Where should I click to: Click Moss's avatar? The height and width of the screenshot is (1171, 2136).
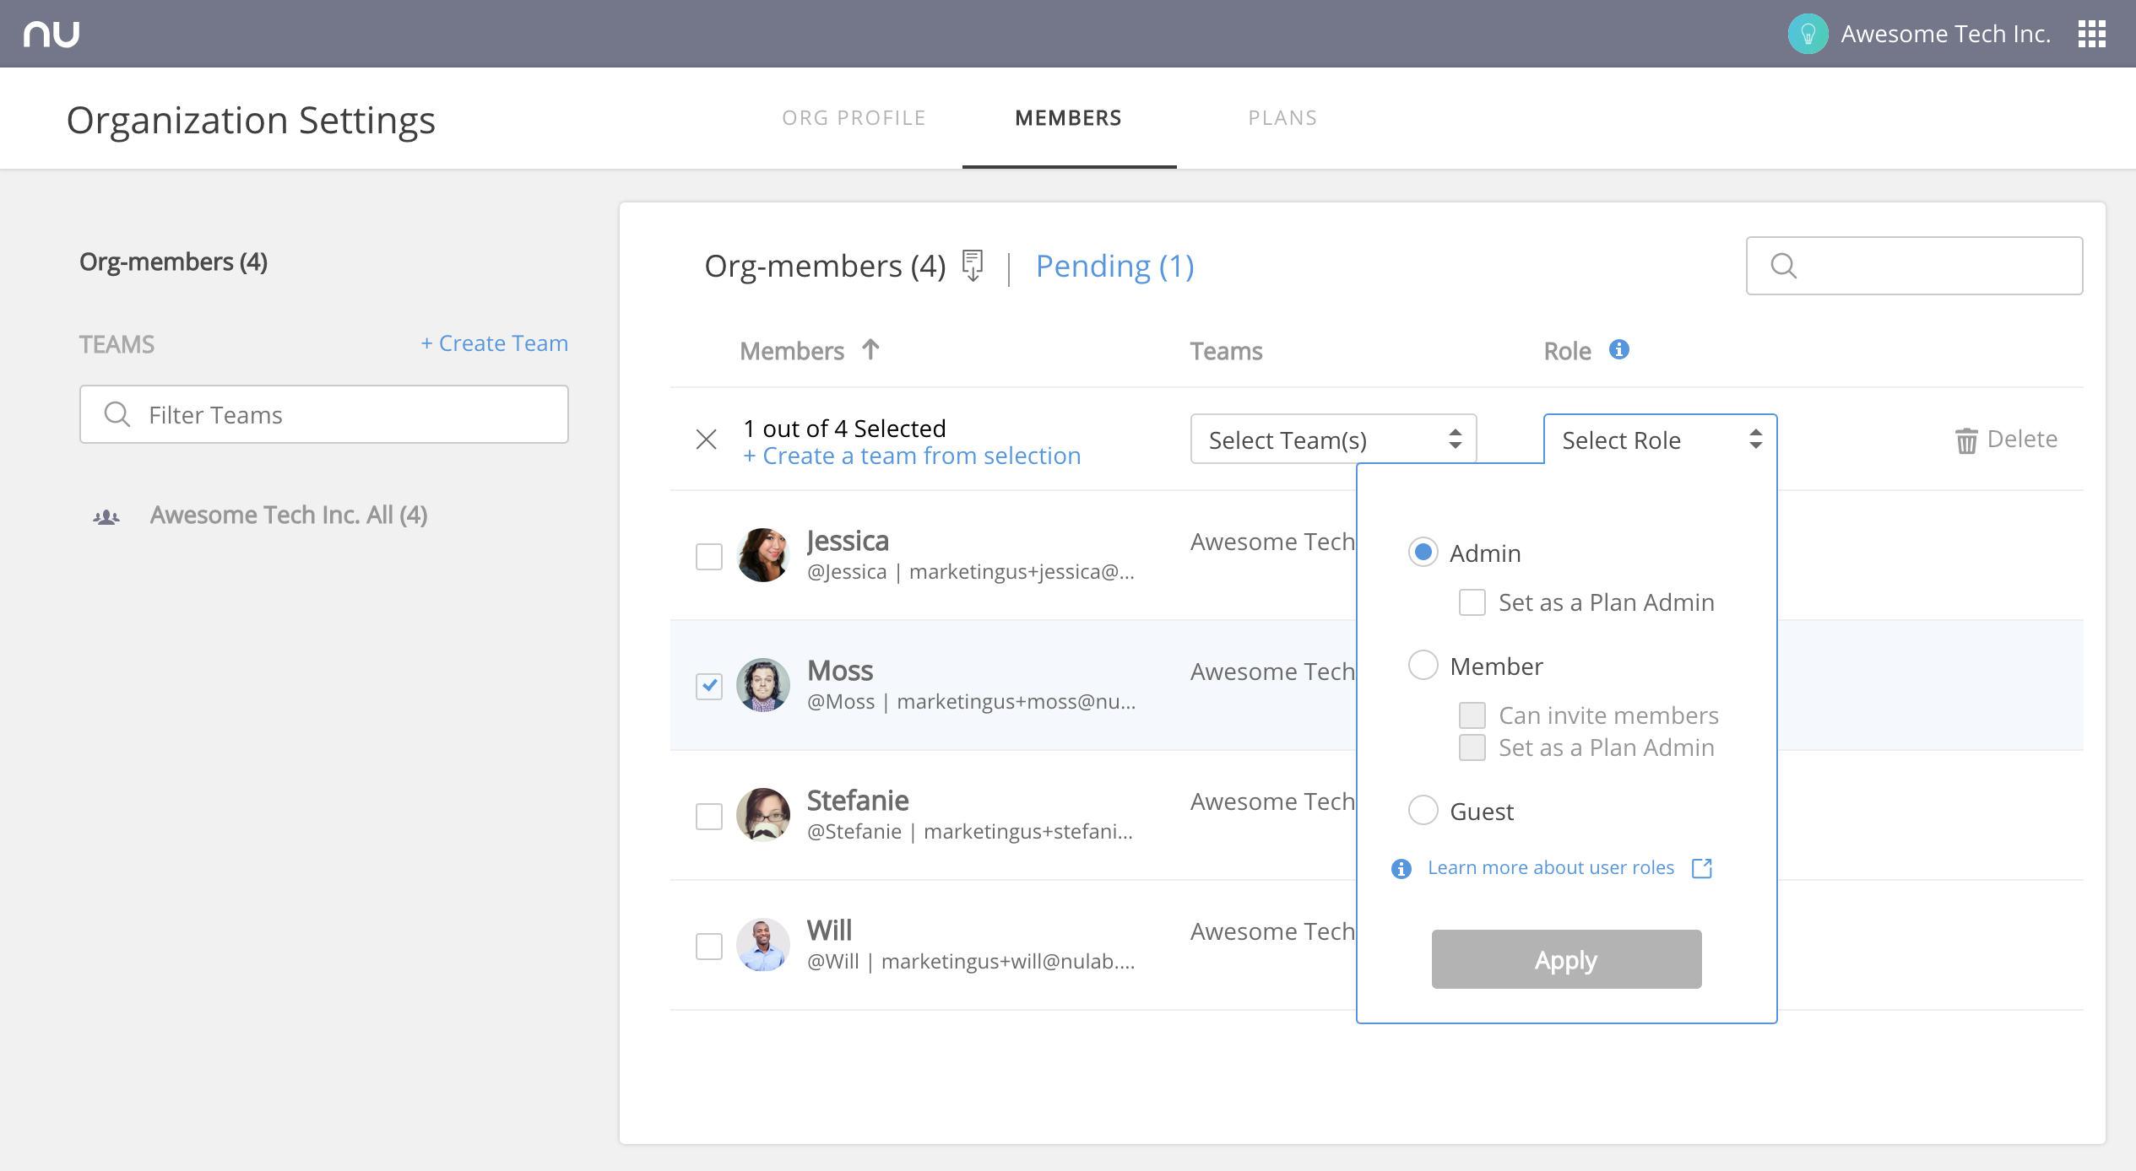[762, 685]
